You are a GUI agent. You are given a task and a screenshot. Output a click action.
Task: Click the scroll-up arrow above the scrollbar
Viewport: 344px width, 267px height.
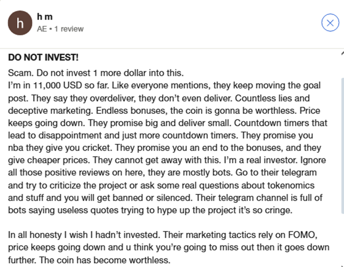[x=342, y=53]
